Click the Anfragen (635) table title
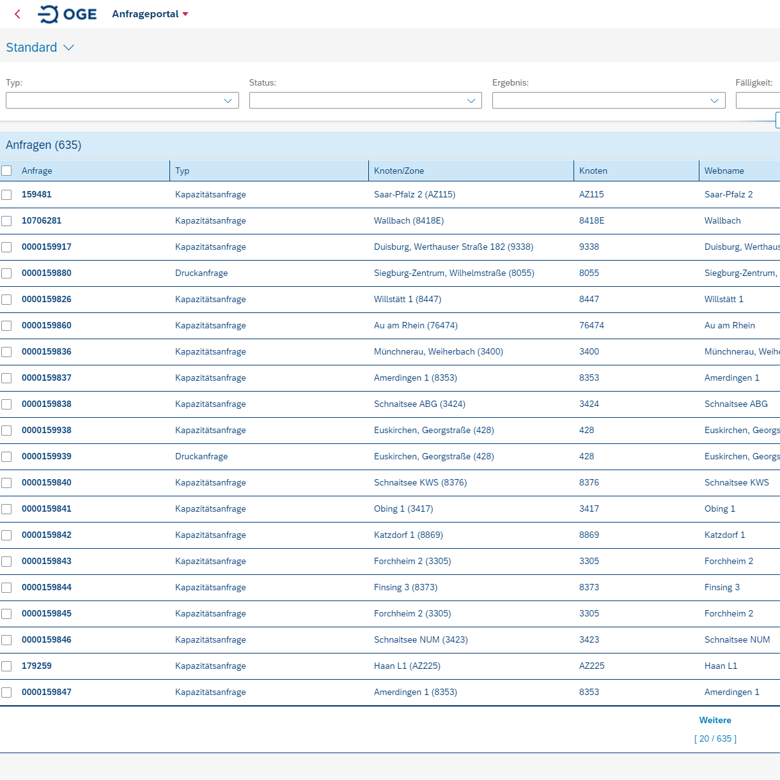This screenshot has width=780, height=780. pyautogui.click(x=43, y=145)
